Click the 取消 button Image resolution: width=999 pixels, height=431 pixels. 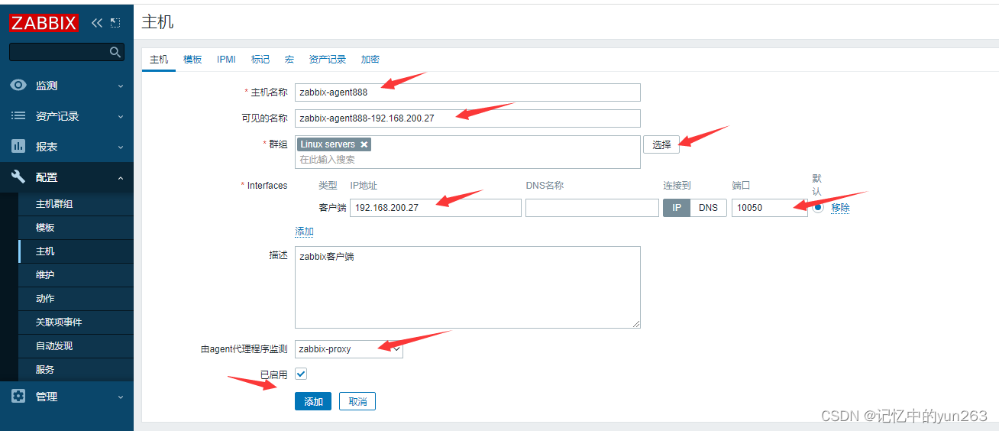[357, 401]
